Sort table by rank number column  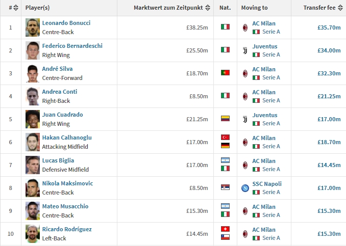(x=16, y=8)
